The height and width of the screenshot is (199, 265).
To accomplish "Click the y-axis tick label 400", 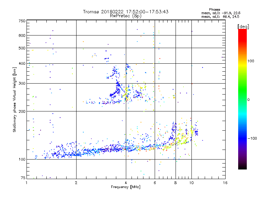I will tap(22, 64).
